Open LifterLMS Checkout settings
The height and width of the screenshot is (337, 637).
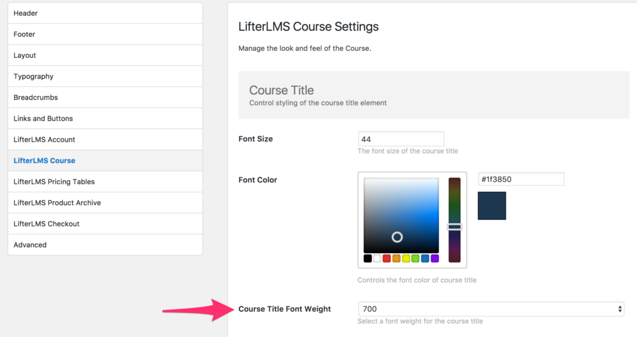pyautogui.click(x=105, y=224)
